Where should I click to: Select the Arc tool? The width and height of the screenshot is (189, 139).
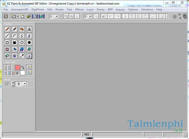(14, 36)
